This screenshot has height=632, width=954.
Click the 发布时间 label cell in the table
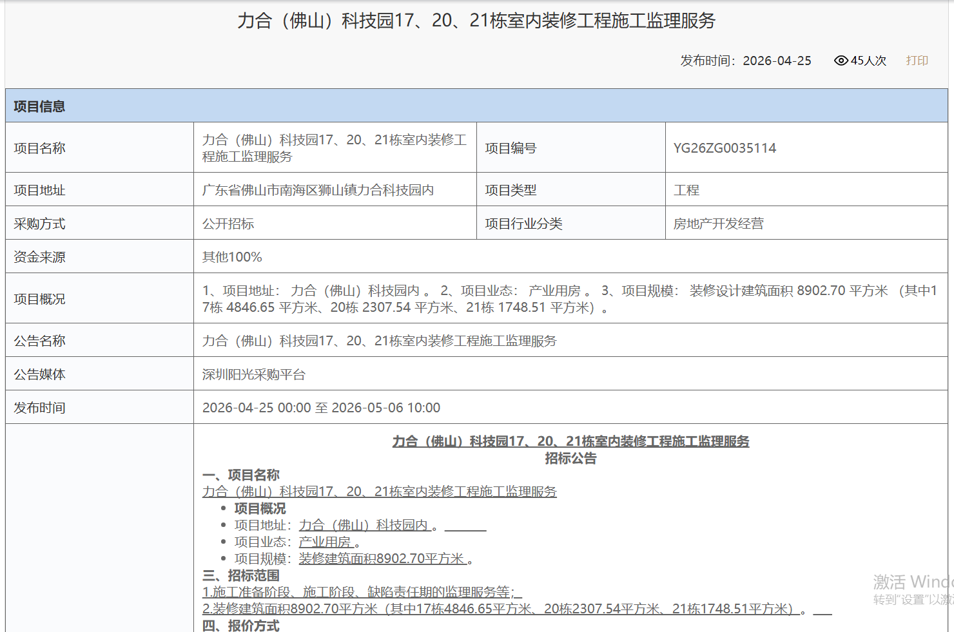click(x=100, y=407)
